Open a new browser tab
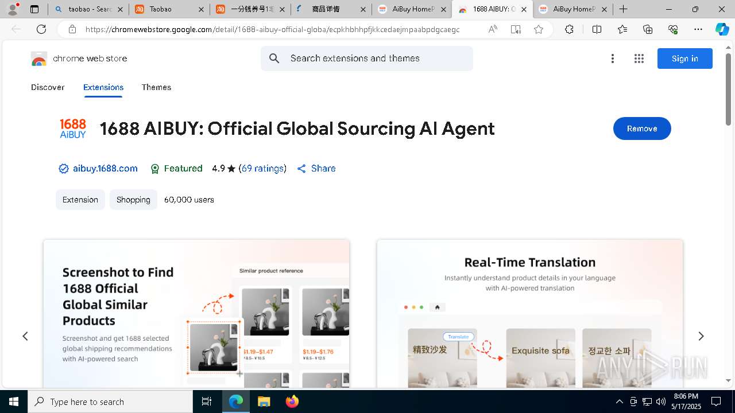735x413 pixels. (x=623, y=9)
